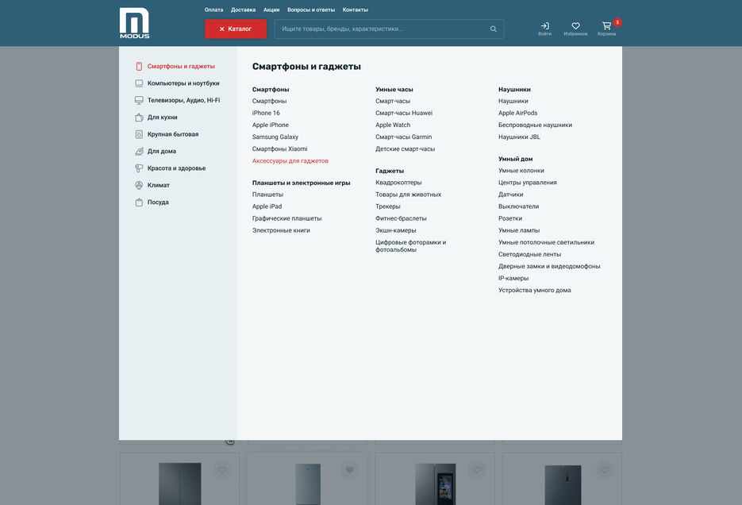
Task: Open the Детские смарт-часы link
Action: pos(405,148)
